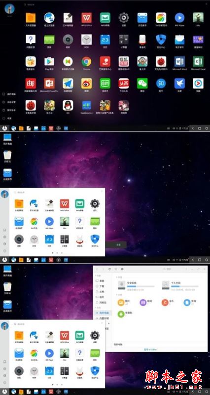210x395 pixels.
Task: Select Downloads in the file manager sidebar
Action: [x=100, y=286]
